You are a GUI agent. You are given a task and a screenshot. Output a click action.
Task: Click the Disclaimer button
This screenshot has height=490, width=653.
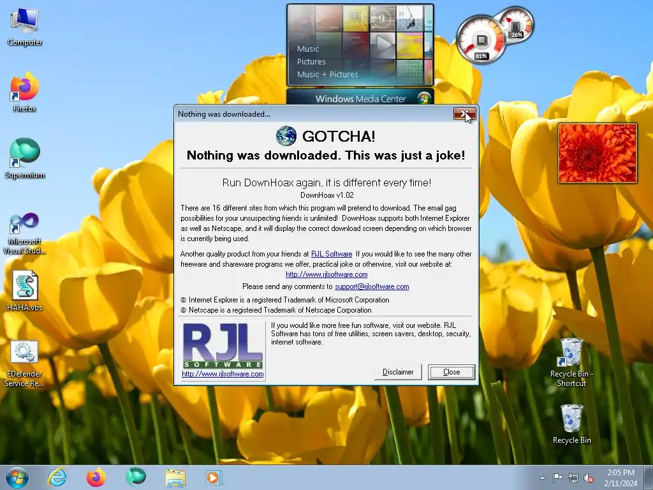tap(398, 372)
